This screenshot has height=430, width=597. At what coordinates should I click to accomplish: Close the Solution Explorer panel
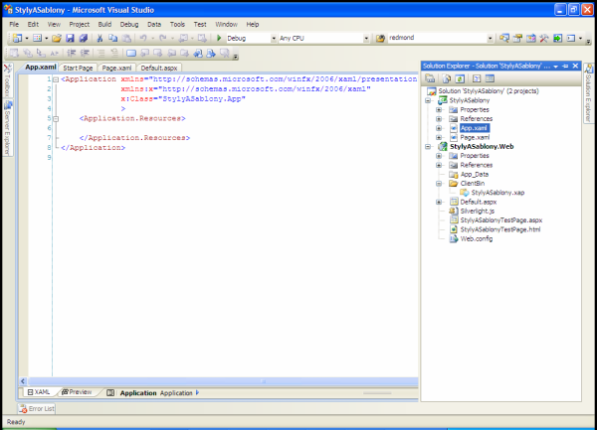pyautogui.click(x=576, y=67)
